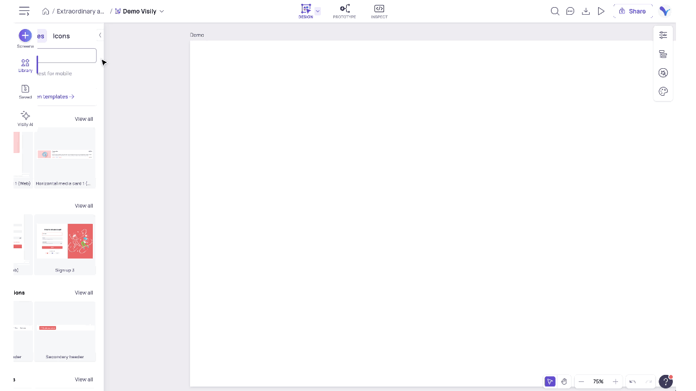Activate the select pointer tool
The height and width of the screenshot is (391, 696).
[x=550, y=381]
